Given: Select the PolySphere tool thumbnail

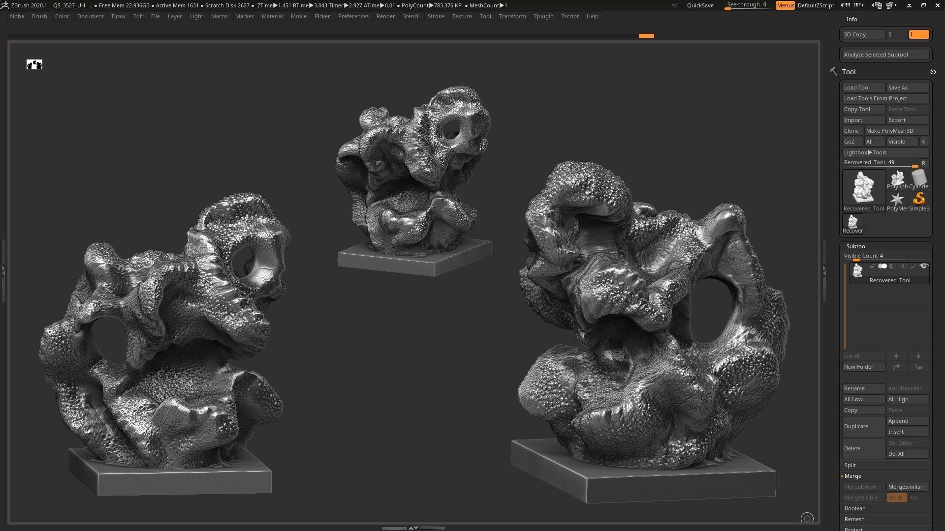Looking at the screenshot, I should (x=897, y=180).
